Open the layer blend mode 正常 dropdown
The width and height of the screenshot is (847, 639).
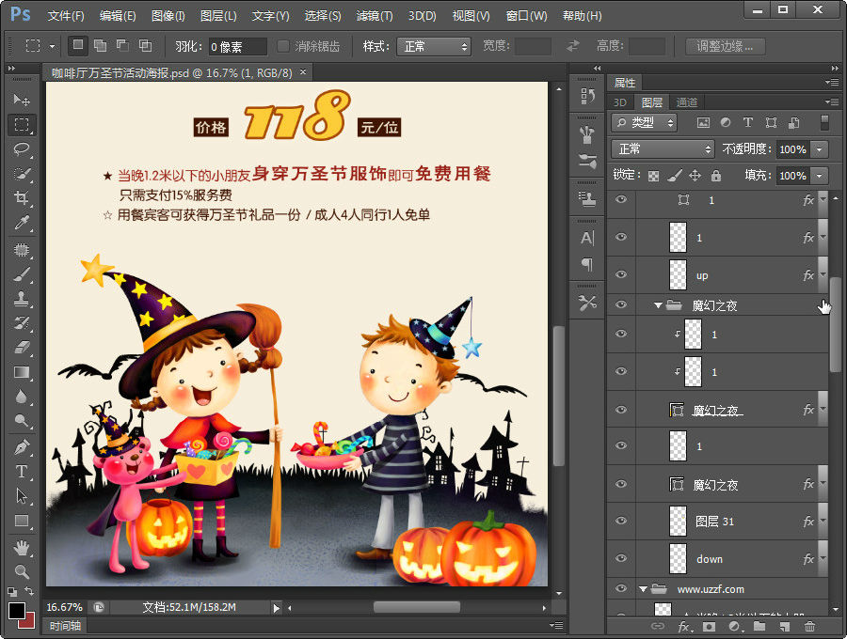pos(663,149)
